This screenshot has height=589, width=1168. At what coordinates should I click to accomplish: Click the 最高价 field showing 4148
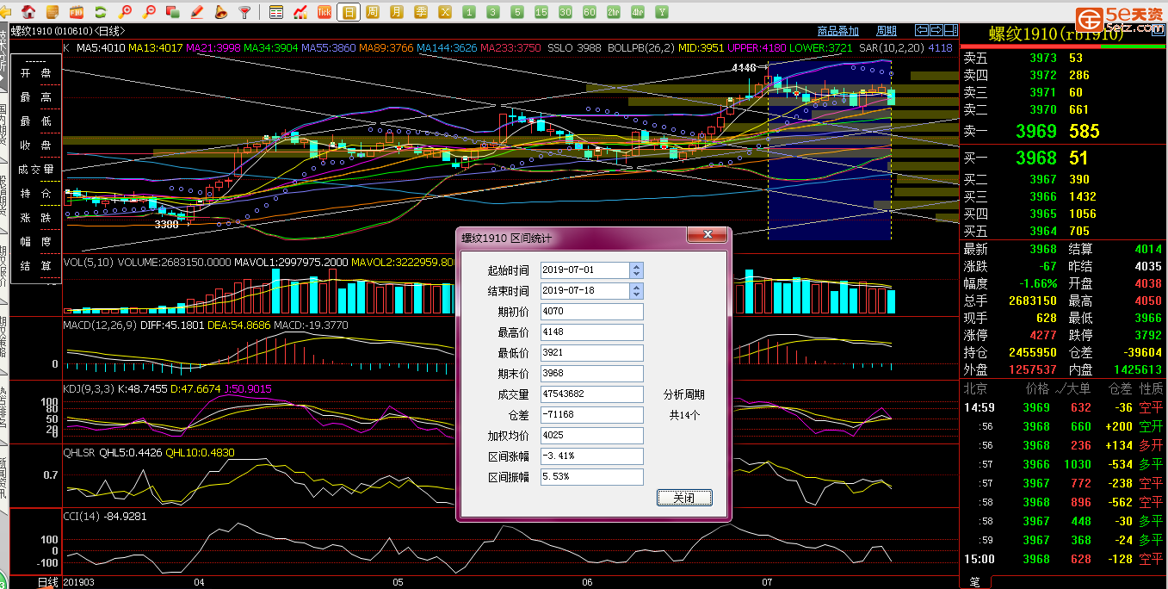[x=591, y=332]
